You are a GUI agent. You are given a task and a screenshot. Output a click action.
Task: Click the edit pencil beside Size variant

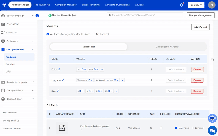coord(58,91)
